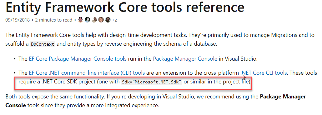The height and width of the screenshot is (115, 322).
Task: Show the +2 additional contributors
Action: pyautogui.click(x=114, y=20)
